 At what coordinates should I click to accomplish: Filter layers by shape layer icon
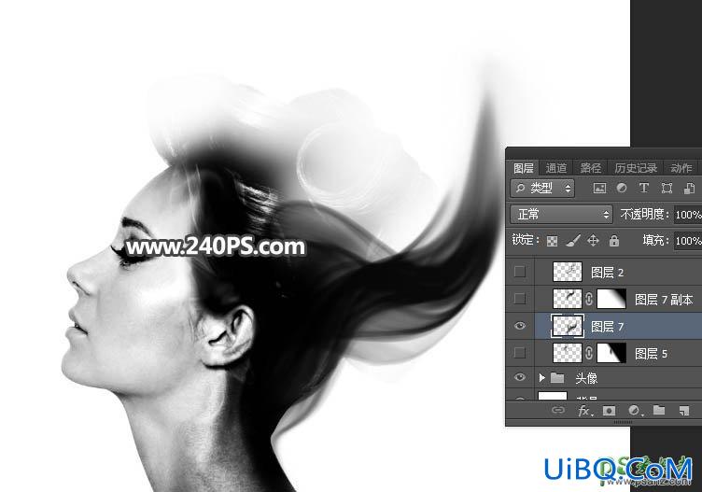667,188
